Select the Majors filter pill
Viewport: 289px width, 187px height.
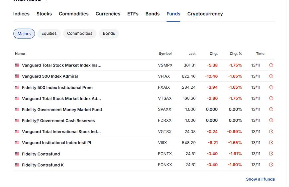[x=24, y=34]
